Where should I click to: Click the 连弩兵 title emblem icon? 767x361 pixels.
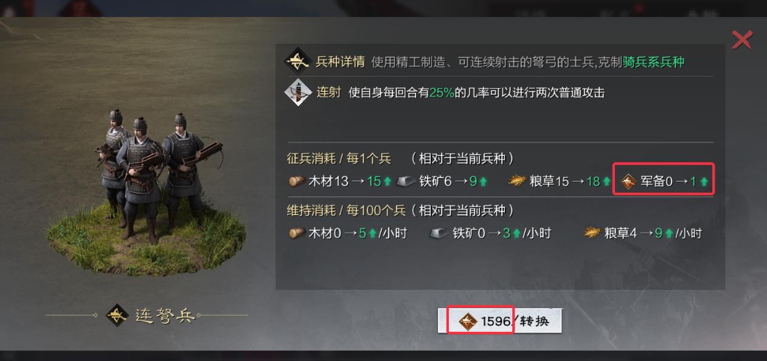pos(117,315)
